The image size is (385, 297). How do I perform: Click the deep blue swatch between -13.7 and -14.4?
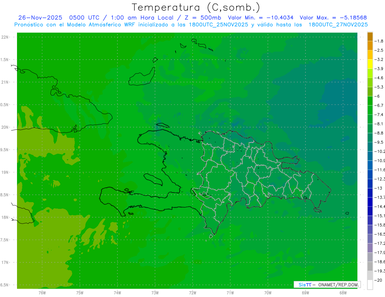[370, 202]
